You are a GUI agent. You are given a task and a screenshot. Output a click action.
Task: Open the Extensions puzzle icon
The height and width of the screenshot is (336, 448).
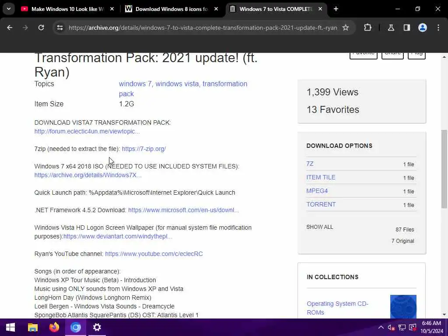pyautogui.click(x=367, y=28)
